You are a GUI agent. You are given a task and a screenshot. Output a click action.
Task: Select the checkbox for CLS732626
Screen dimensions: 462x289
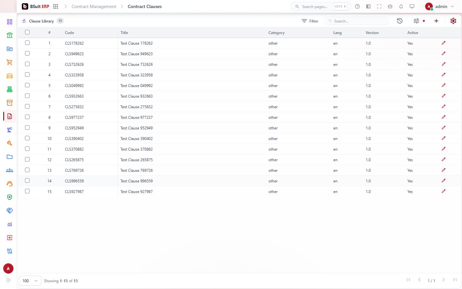27,64
